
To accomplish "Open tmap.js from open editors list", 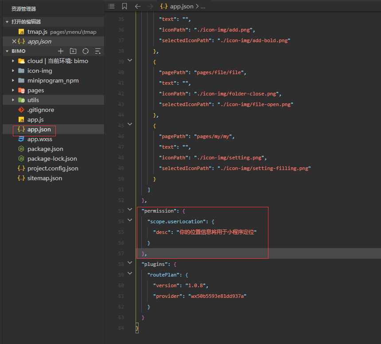I will [x=54, y=32].
